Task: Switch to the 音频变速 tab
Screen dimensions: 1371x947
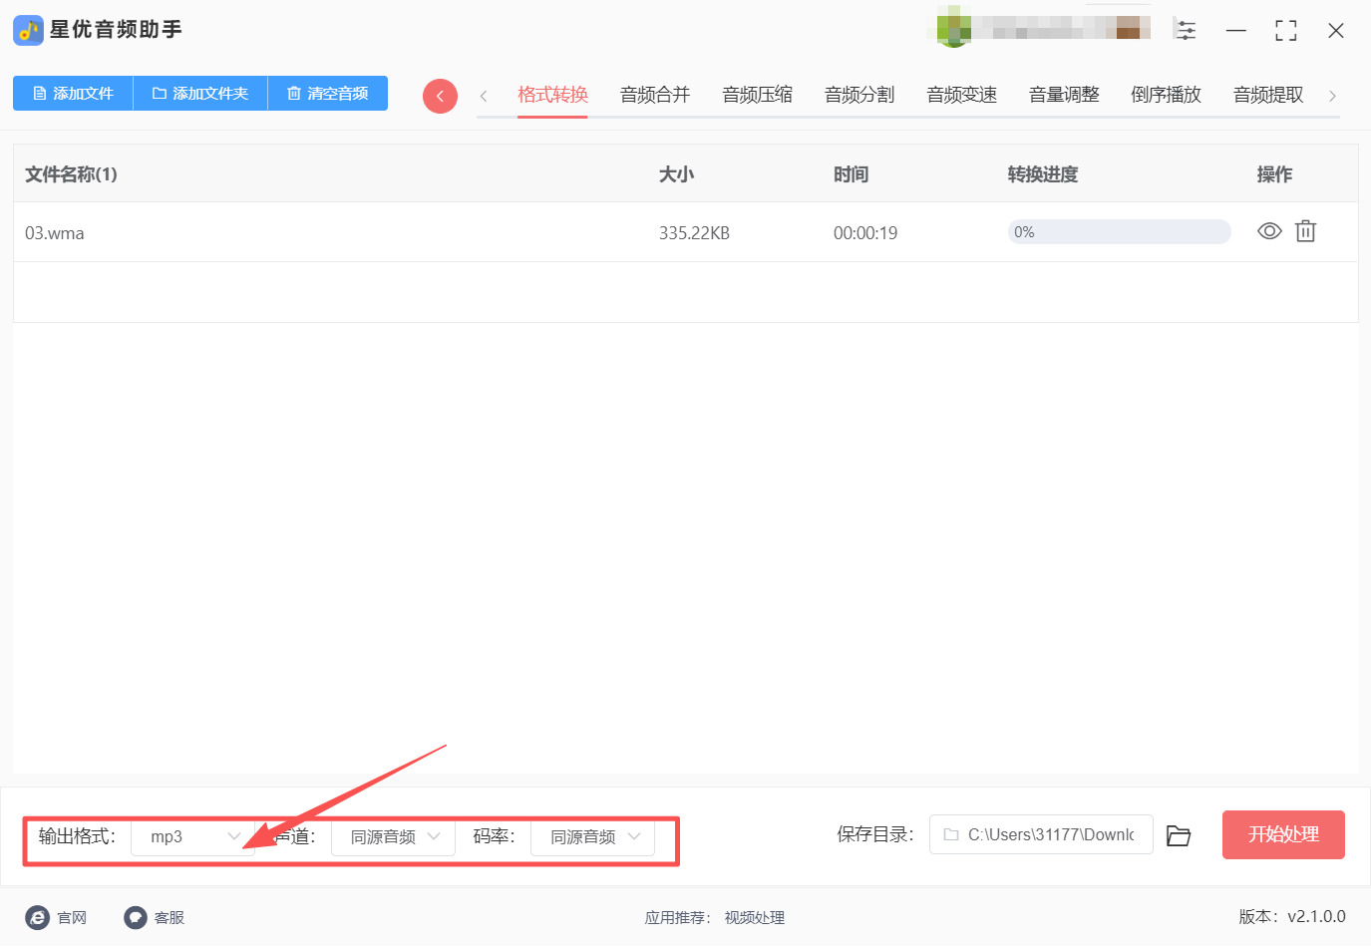Action: pos(962,95)
